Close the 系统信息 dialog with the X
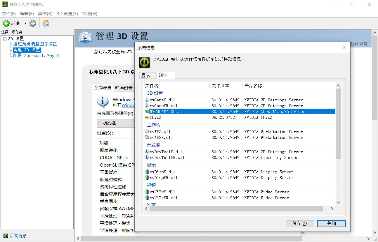Viewport: 378px width, 242px height. [344, 47]
